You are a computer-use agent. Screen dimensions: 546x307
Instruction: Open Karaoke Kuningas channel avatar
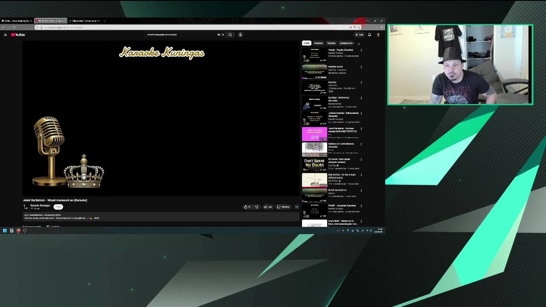coord(26,207)
